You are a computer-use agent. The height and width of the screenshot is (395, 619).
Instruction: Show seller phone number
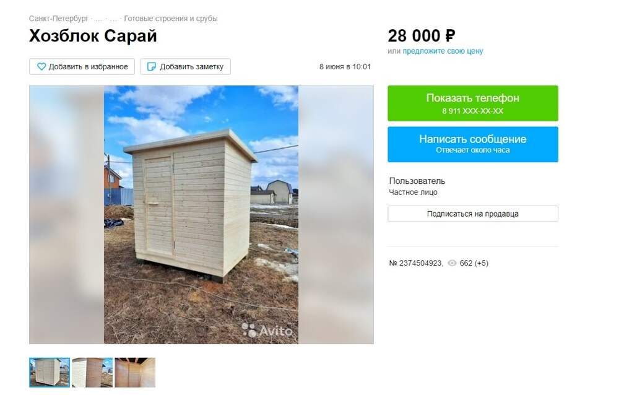pyautogui.click(x=473, y=103)
